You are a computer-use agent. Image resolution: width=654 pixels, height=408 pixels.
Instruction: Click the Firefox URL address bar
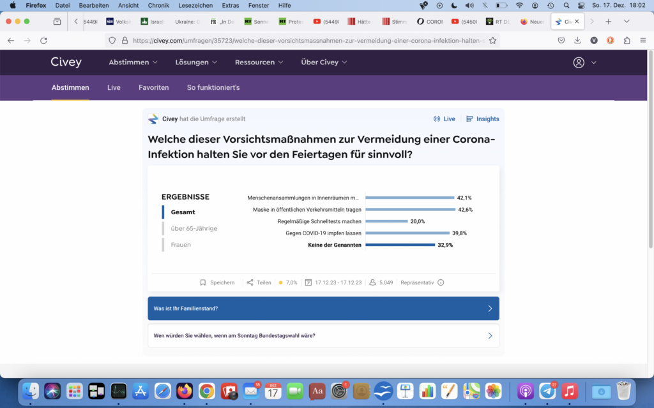coord(307,40)
